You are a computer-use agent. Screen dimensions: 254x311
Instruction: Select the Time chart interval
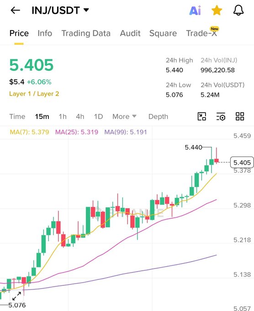click(17, 117)
